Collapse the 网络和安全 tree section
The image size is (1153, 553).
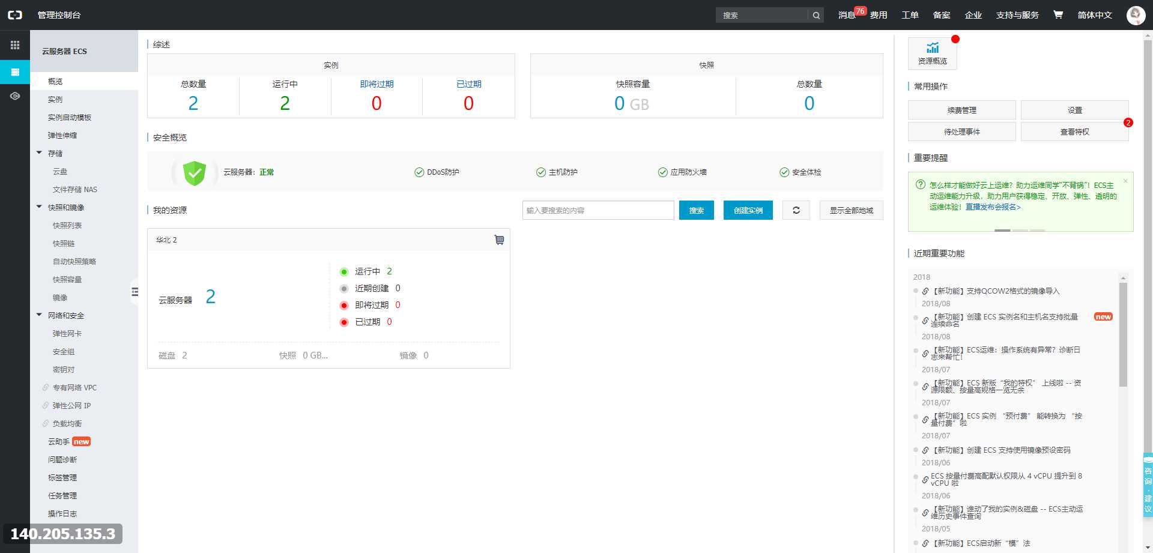click(x=39, y=315)
